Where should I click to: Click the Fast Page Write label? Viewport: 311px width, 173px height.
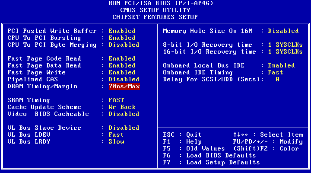[x=36, y=73]
